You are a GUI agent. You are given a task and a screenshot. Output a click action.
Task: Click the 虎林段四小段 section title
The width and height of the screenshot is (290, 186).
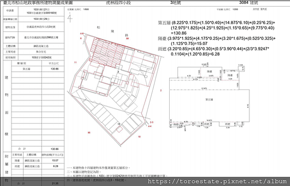coord(118,2)
